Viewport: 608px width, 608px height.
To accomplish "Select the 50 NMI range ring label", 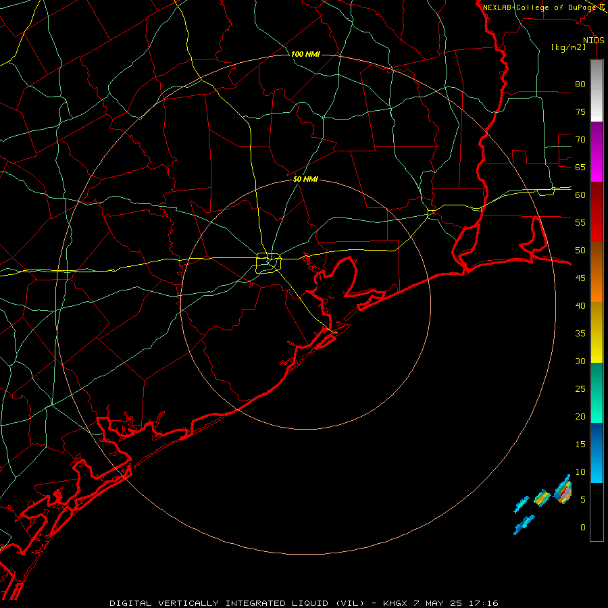I will [305, 179].
